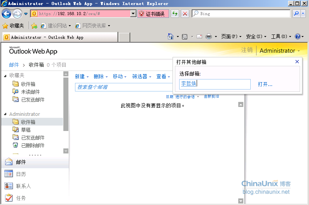Click the Print icon in the command bar
309x205 pixels.
[x=209, y=36]
